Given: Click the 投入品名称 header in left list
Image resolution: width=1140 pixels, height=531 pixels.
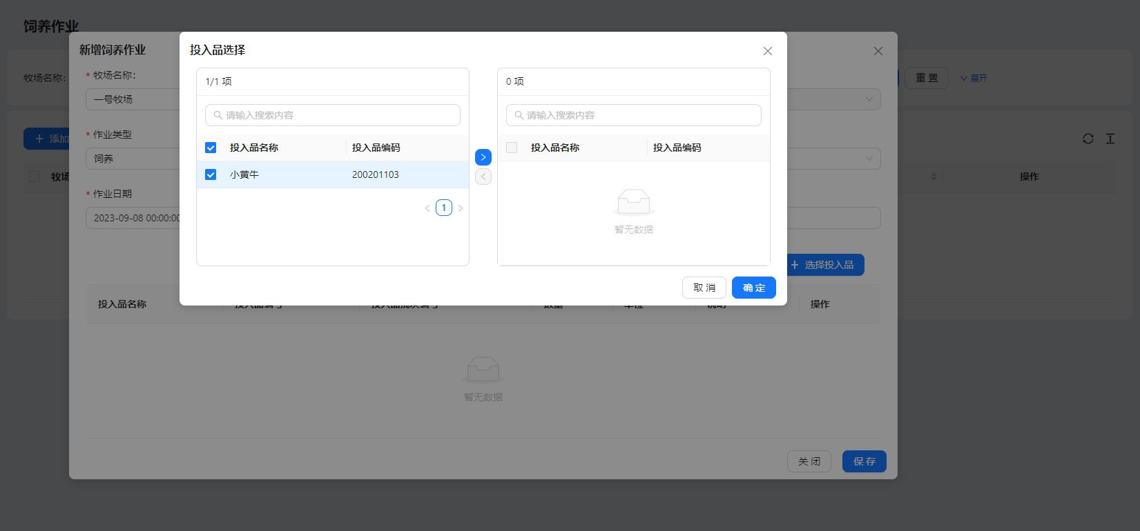Looking at the screenshot, I should [x=254, y=148].
